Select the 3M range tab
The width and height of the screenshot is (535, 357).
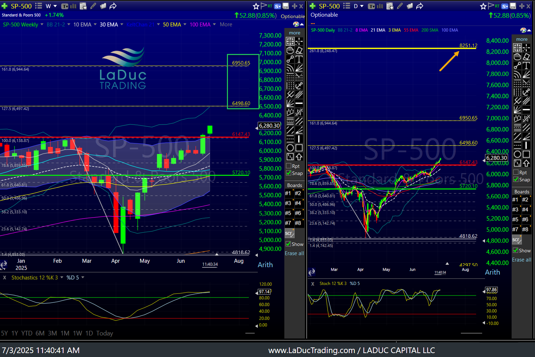[52, 333]
